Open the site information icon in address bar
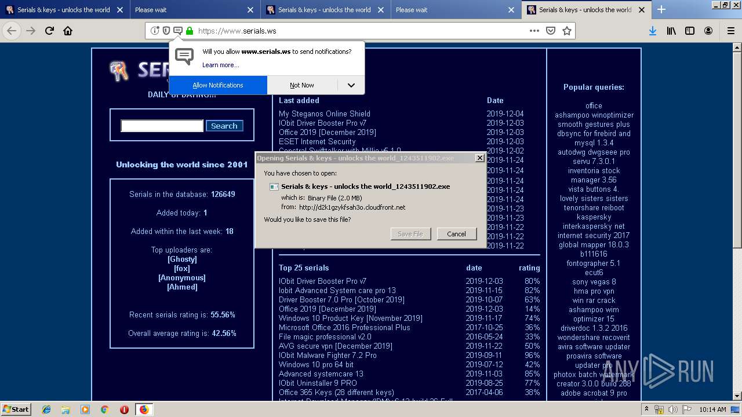 [155, 31]
